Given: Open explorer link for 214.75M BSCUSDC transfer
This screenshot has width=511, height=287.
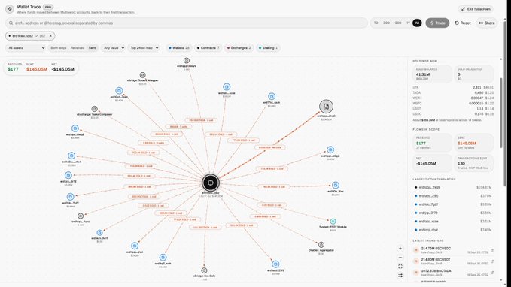Looking at the screenshot, I should (x=492, y=250).
